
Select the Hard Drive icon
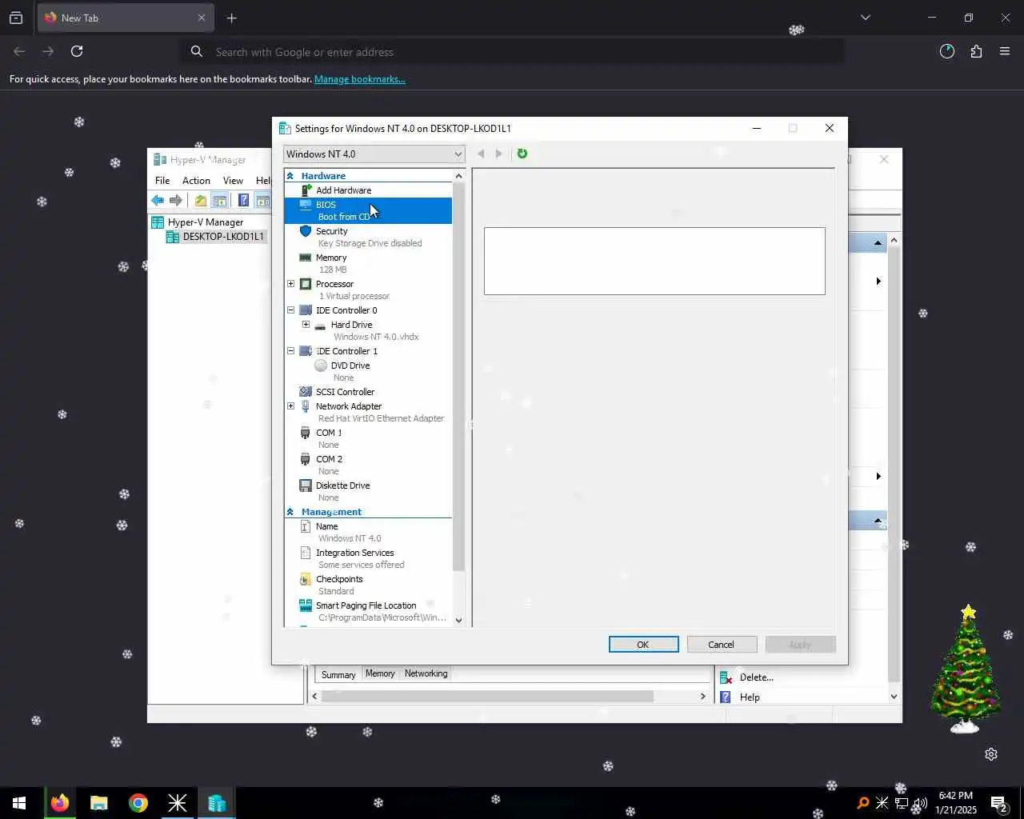click(x=320, y=326)
